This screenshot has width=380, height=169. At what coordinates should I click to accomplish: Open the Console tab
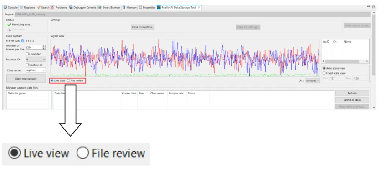[10, 7]
